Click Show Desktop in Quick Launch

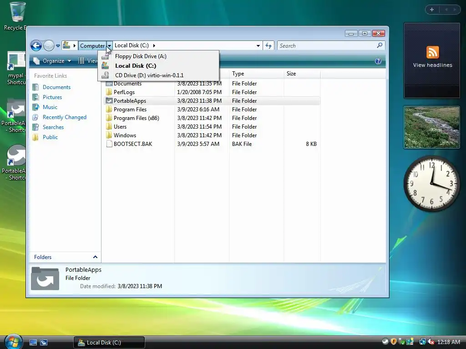pyautogui.click(x=33, y=343)
